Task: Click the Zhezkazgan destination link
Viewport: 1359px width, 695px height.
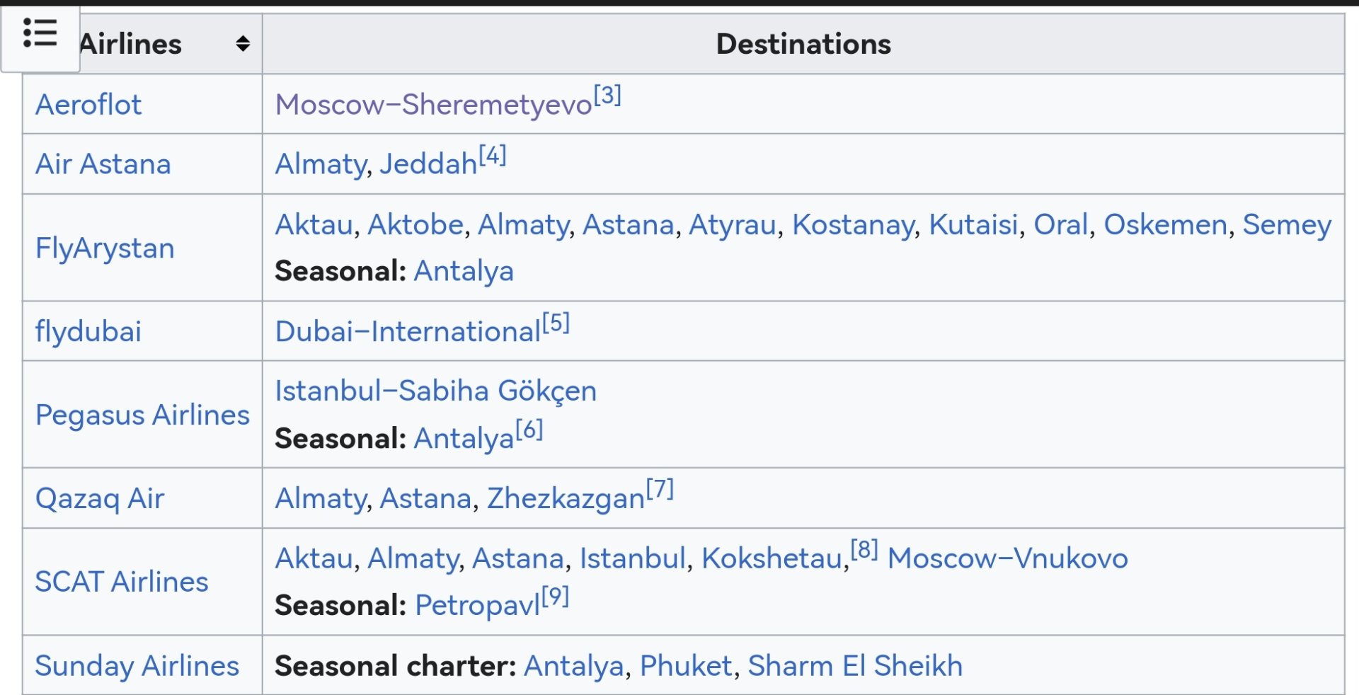Action: pyautogui.click(x=566, y=498)
